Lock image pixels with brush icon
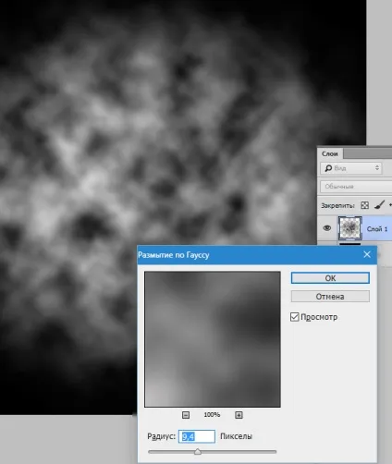This screenshot has height=464, width=392. [379, 205]
